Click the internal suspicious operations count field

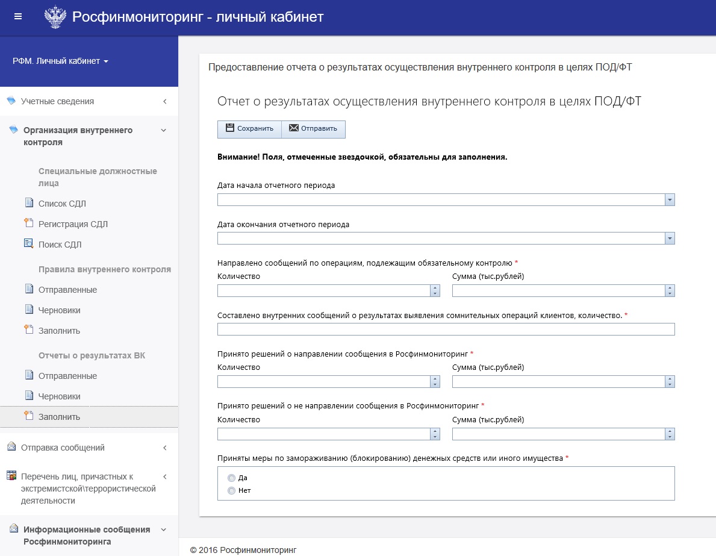[446, 330]
